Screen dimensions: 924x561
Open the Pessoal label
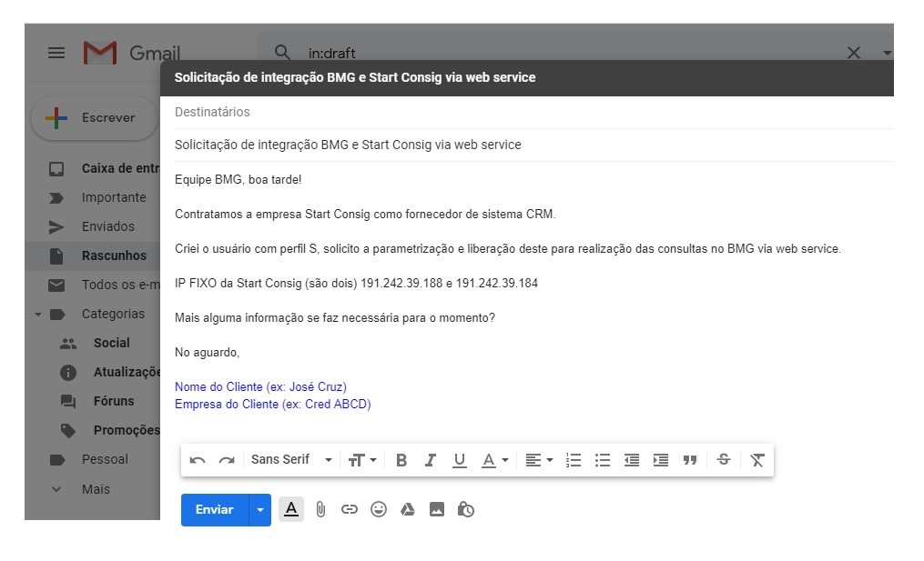tap(88, 459)
